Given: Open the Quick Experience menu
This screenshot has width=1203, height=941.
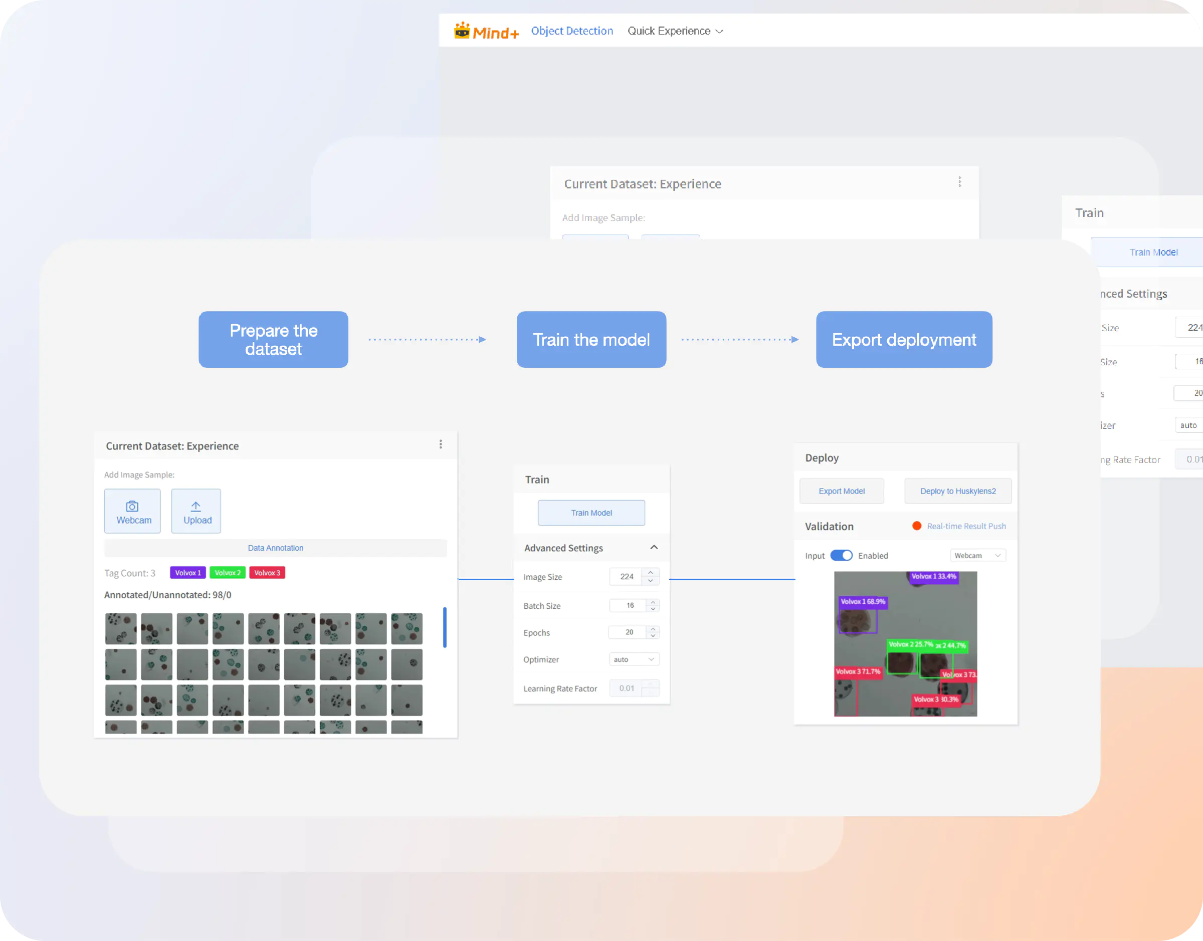Looking at the screenshot, I should coord(675,31).
